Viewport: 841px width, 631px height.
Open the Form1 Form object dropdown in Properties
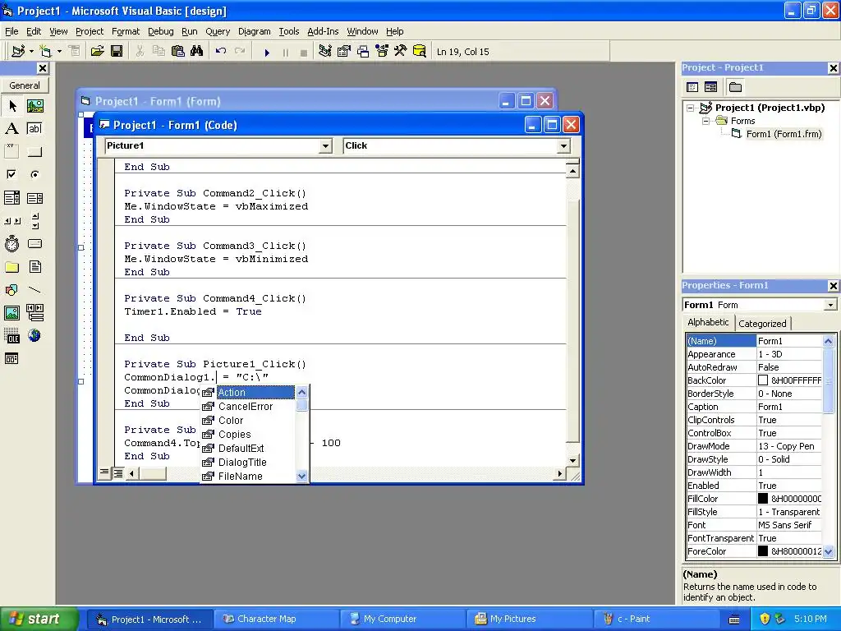pyautogui.click(x=830, y=305)
